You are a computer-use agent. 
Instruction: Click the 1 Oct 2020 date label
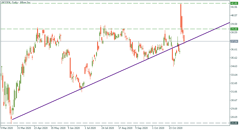[158, 128]
